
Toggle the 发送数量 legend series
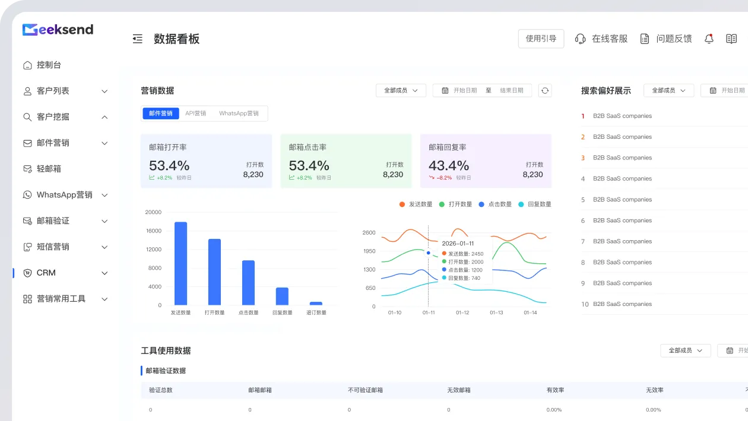tap(416, 205)
